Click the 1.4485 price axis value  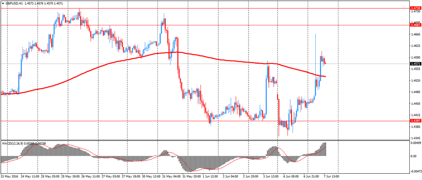(x=416, y=92)
